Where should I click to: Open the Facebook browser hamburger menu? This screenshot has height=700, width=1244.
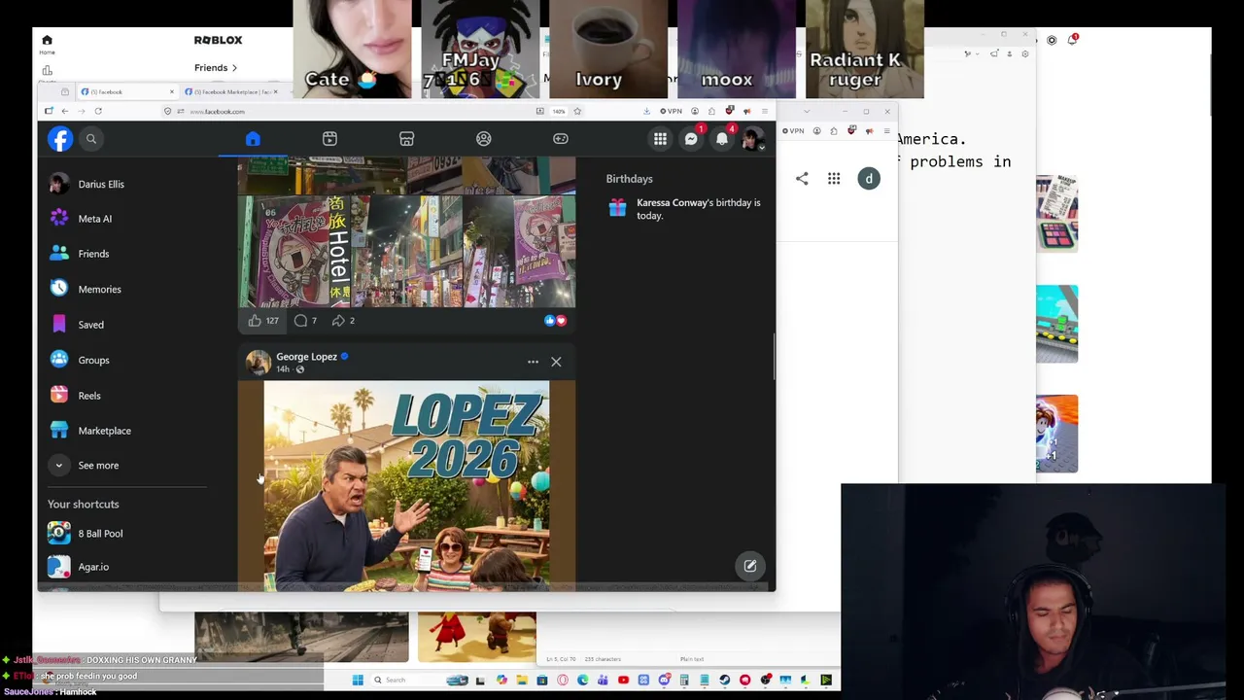pyautogui.click(x=764, y=111)
